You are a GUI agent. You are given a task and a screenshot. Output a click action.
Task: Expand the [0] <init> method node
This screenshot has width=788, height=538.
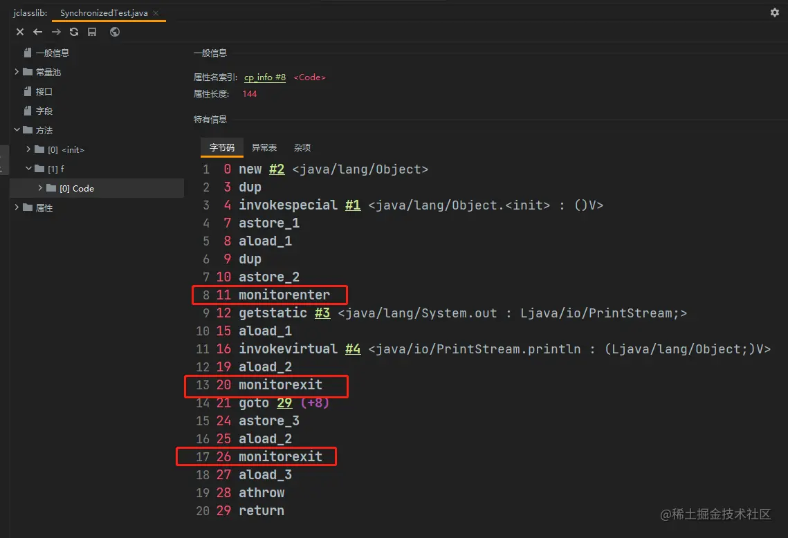pyautogui.click(x=28, y=149)
